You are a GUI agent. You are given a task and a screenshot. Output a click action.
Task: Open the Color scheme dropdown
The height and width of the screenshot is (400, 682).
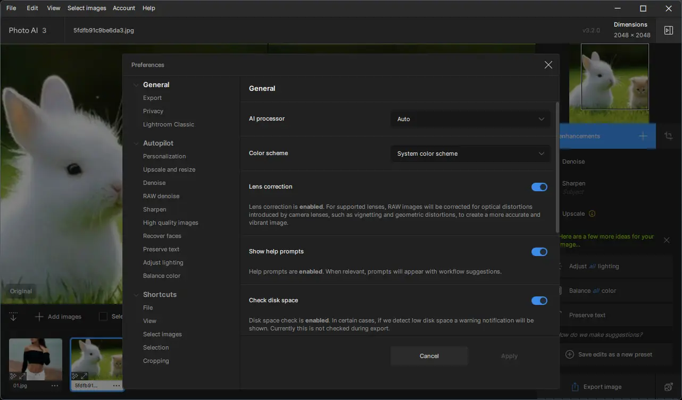470,154
